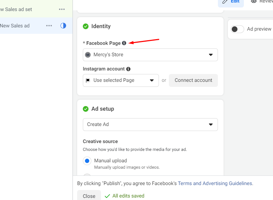
Task: Click the Edit pencil icon
Action: point(225,1)
